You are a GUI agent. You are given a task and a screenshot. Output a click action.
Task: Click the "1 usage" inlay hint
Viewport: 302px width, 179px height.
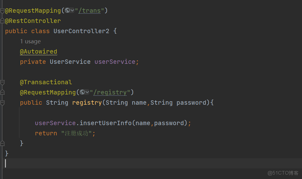coord(30,41)
